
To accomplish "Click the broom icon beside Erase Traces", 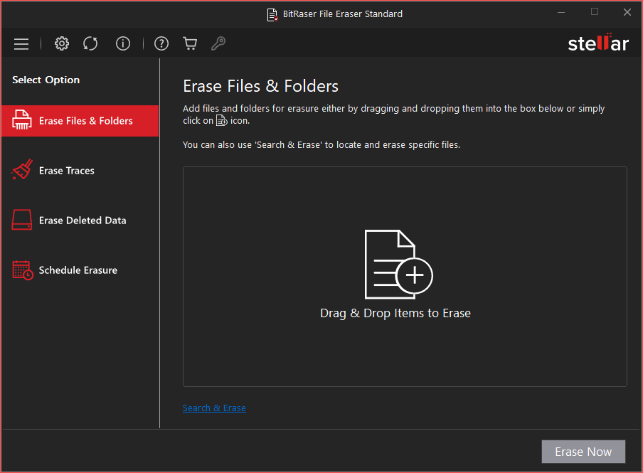I will tap(22, 170).
